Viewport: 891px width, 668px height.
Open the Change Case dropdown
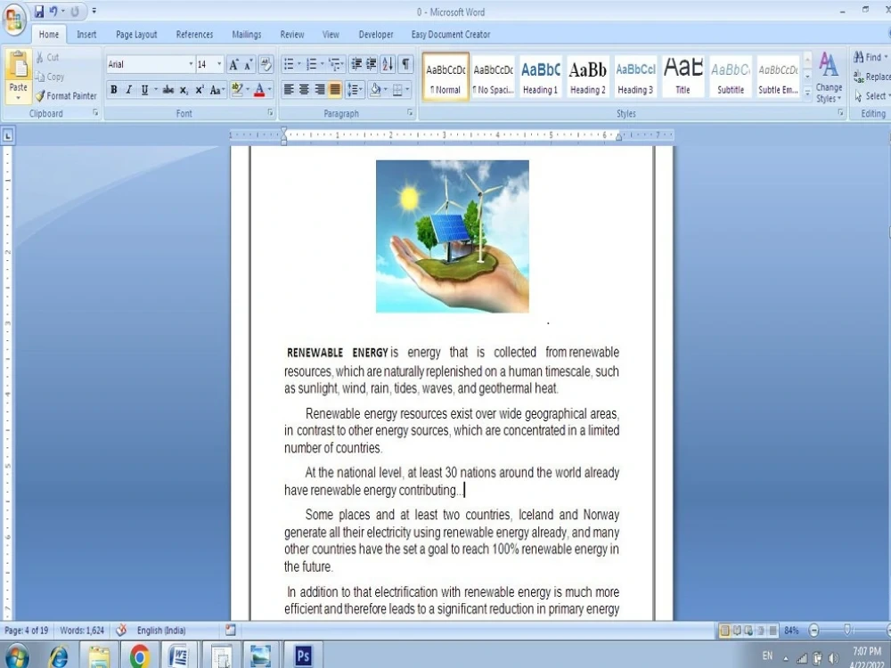[x=217, y=90]
